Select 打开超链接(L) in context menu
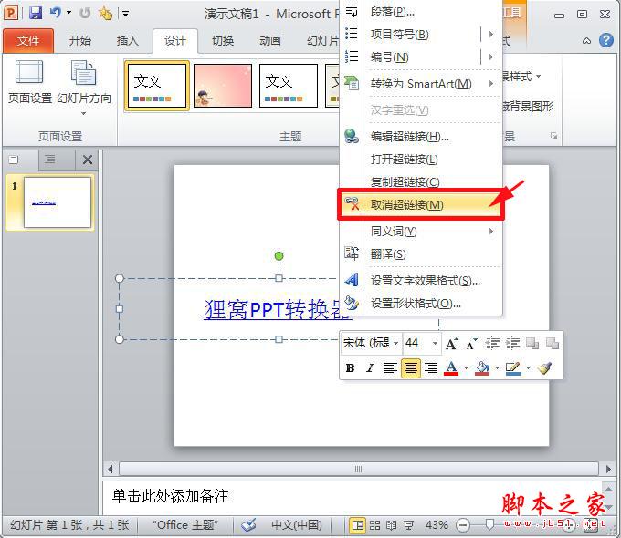The image size is (621, 538). coord(421,160)
